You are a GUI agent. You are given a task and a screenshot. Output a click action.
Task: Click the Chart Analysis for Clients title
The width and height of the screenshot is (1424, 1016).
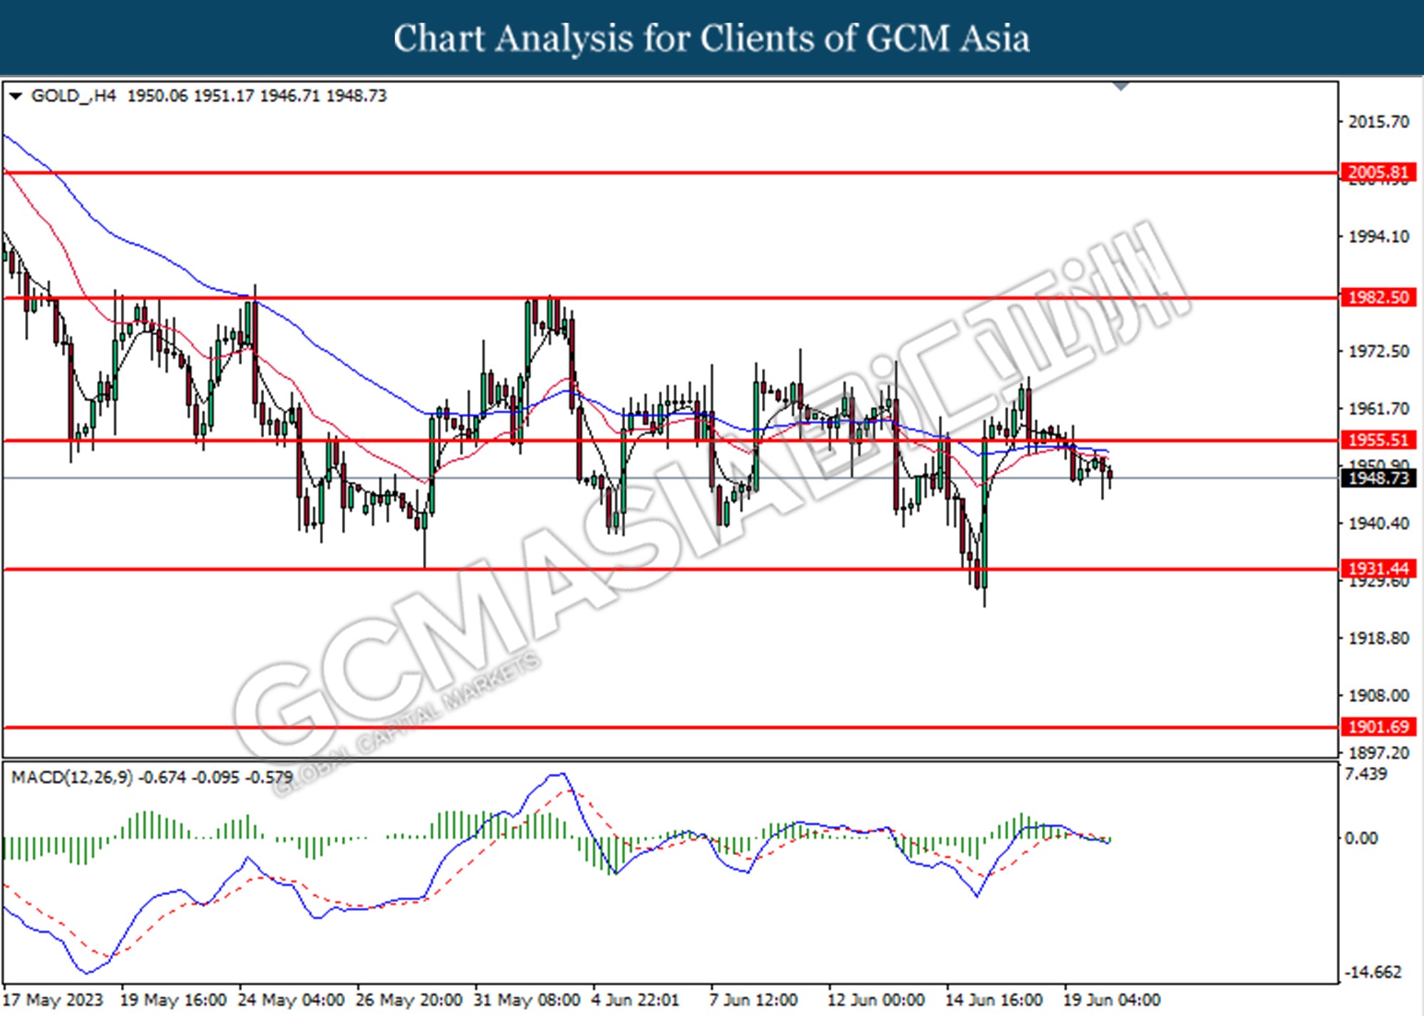712,38
